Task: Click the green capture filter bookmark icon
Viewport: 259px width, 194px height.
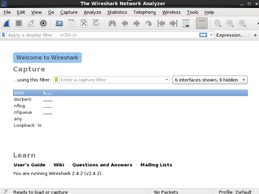Action: [x=56, y=80]
